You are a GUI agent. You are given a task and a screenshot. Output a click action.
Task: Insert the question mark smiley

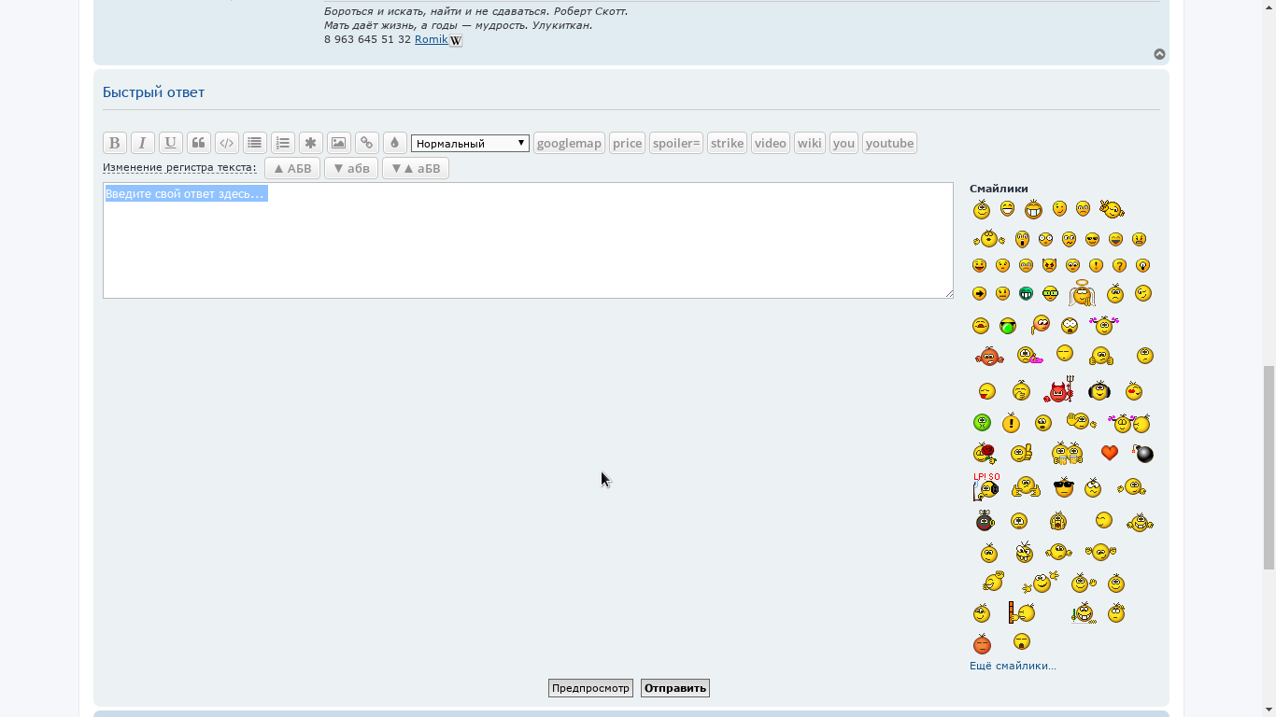(x=1119, y=266)
